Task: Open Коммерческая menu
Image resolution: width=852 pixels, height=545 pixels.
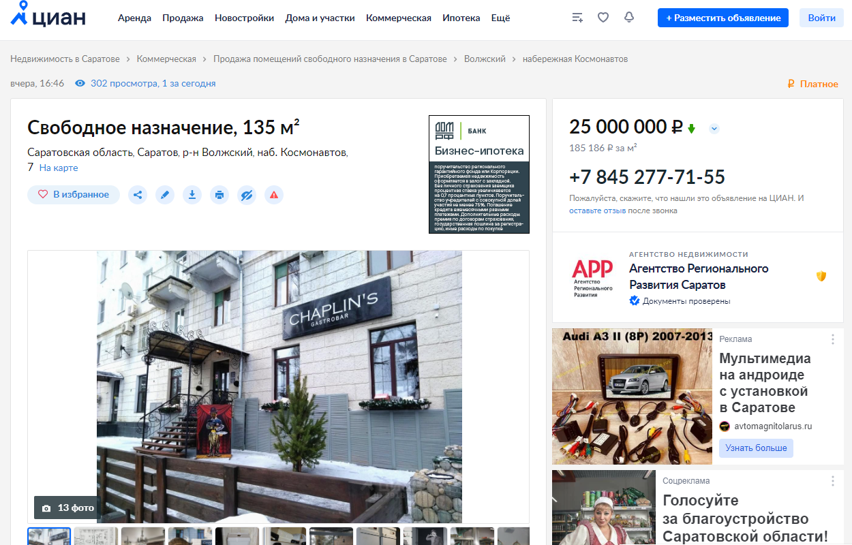Action: tap(399, 18)
